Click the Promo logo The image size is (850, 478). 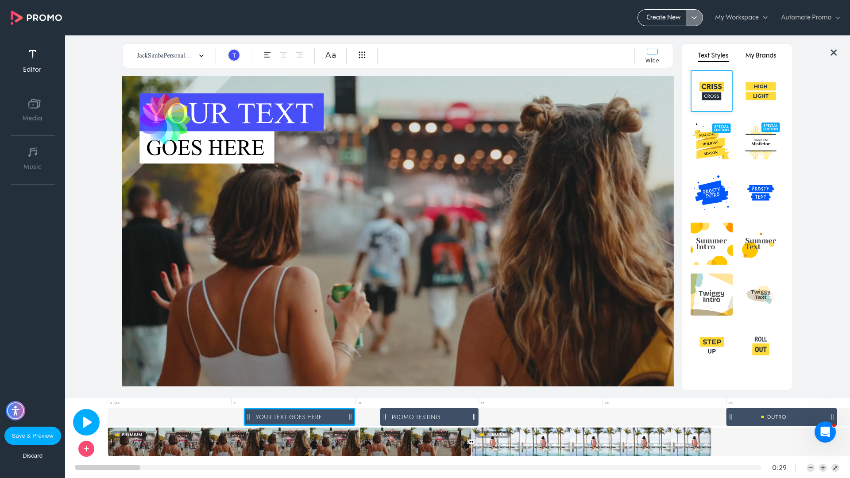(x=36, y=18)
